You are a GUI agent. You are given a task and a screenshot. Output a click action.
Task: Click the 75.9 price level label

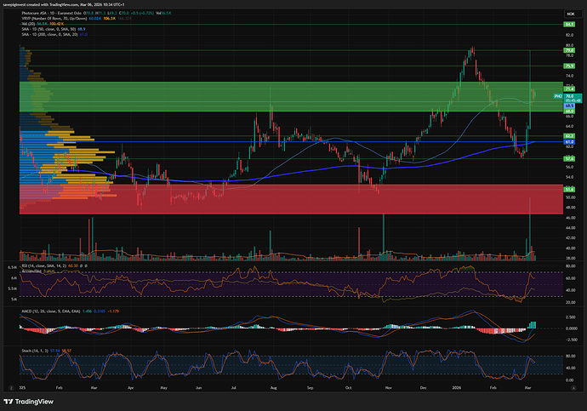(569, 66)
